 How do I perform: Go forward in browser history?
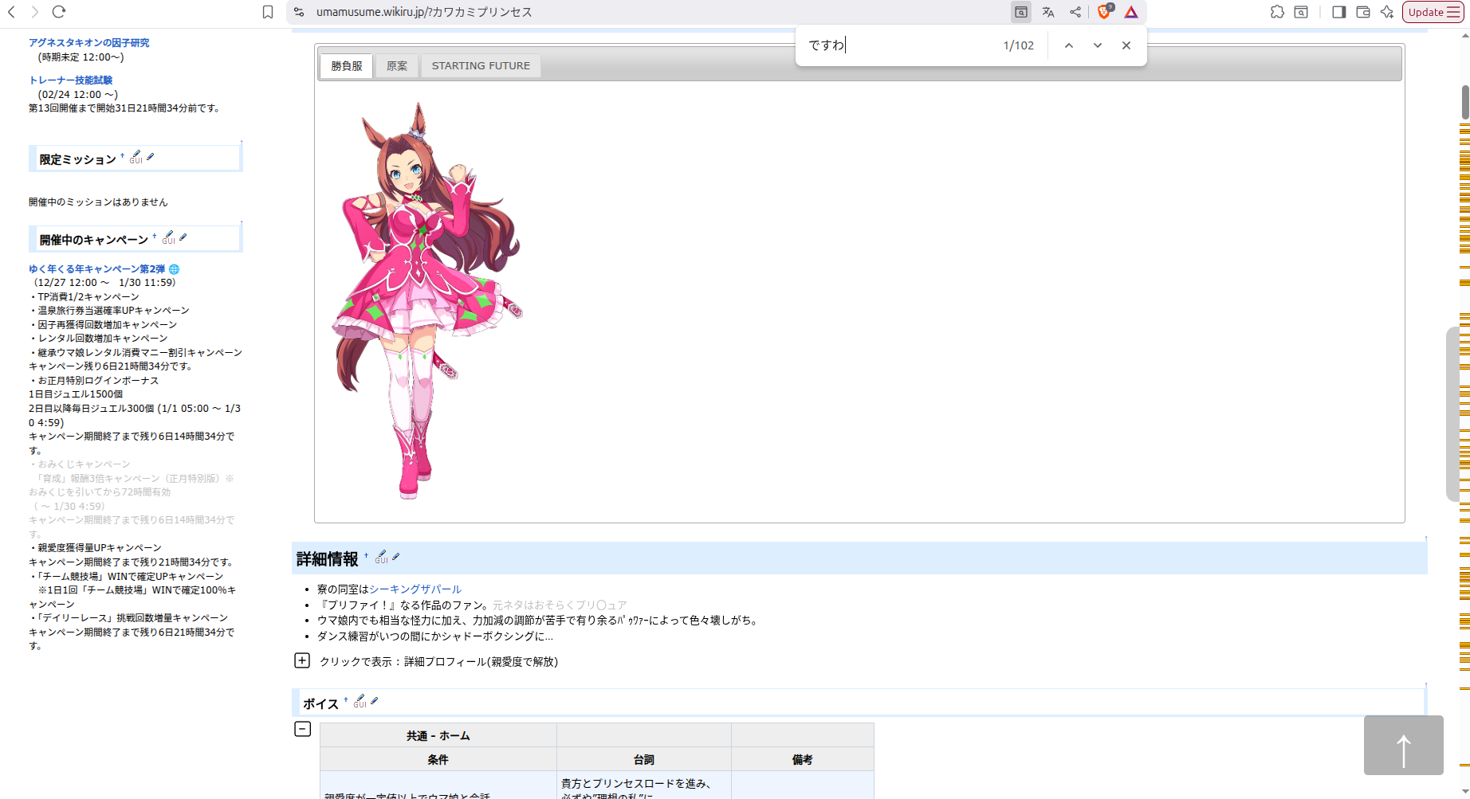click(x=34, y=12)
